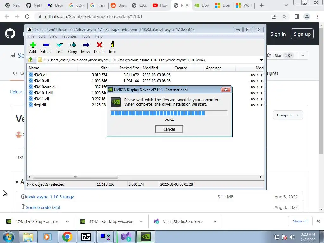
Task: Click the Copy toolbar icon in 7-Zip
Action: (72, 48)
